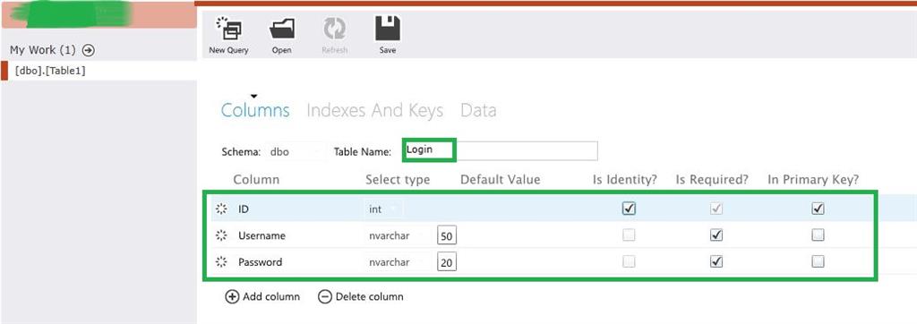Click the Table Name input field

tap(500, 150)
